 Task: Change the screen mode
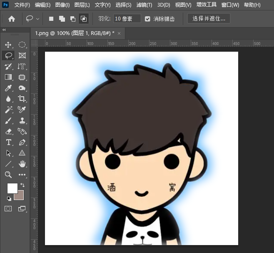tap(22, 208)
